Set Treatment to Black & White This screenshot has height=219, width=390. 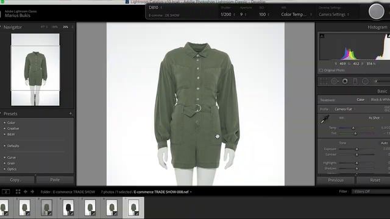pyautogui.click(x=380, y=100)
